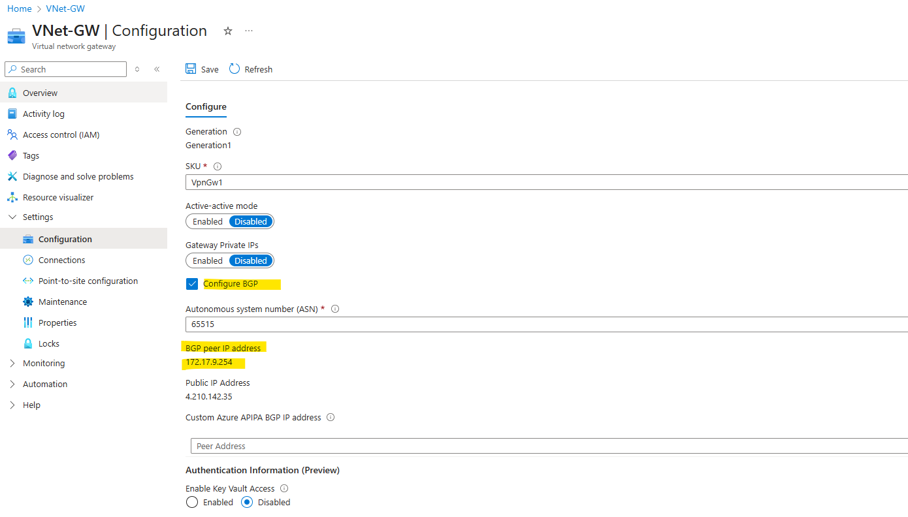The image size is (908, 517).
Task: Open Diagnose and solve problems
Action: click(x=84, y=176)
